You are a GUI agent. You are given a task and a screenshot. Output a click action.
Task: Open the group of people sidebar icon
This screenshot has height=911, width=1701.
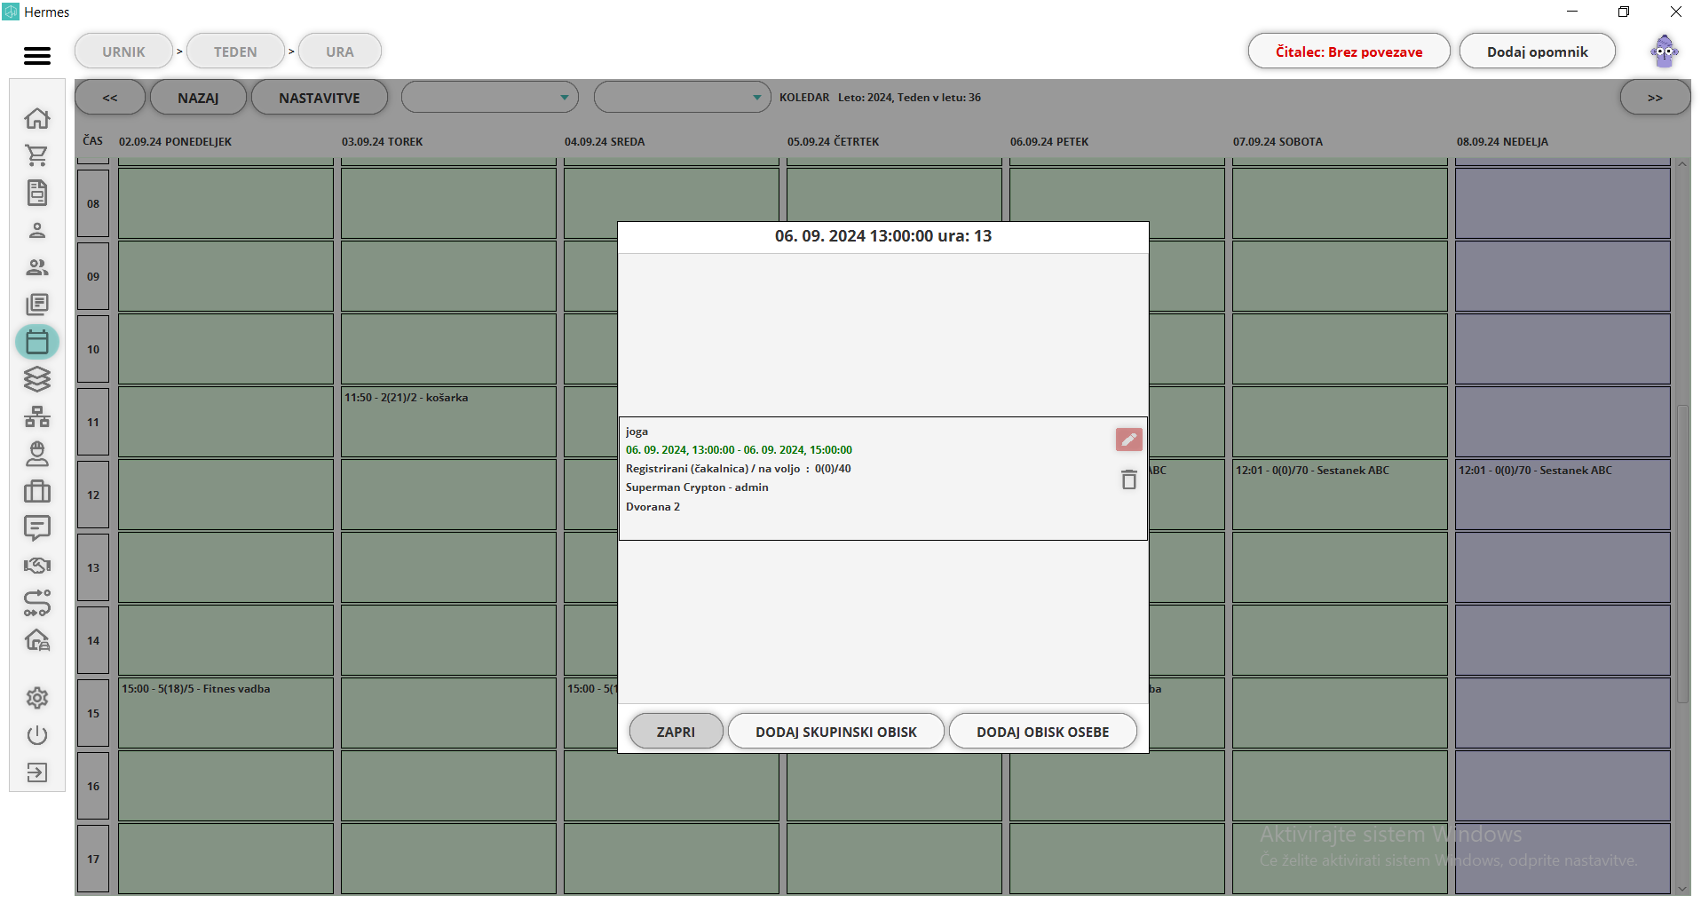(x=37, y=267)
